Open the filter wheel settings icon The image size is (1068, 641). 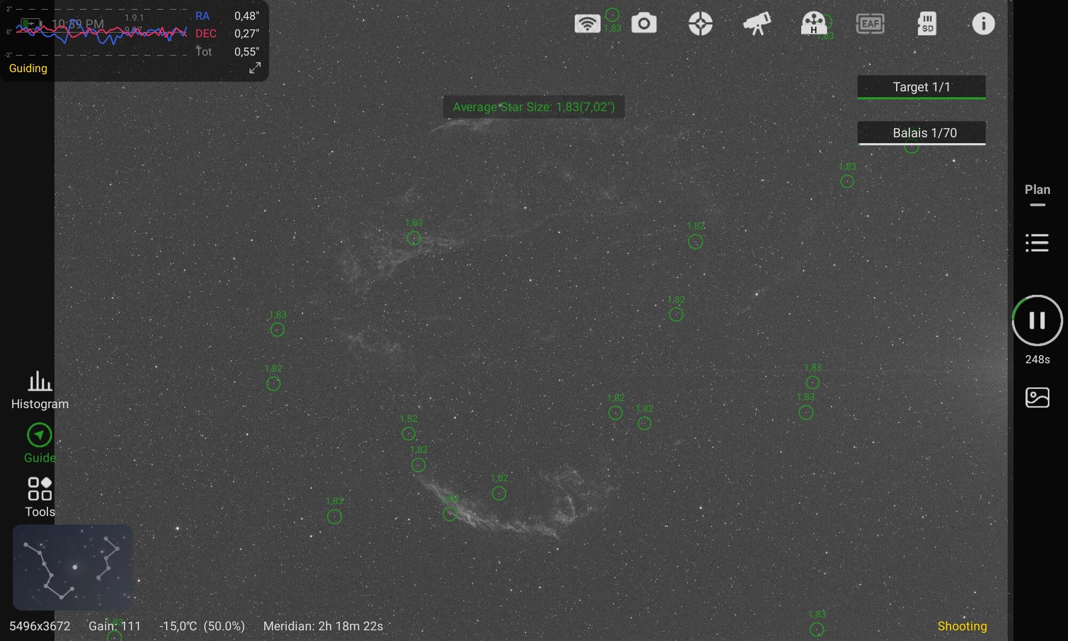(813, 24)
